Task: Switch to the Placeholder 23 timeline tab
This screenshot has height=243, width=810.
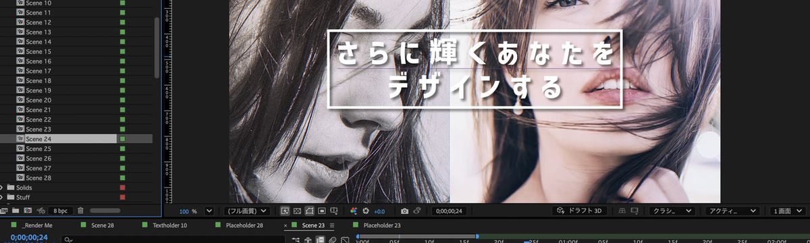Action: coord(382,225)
